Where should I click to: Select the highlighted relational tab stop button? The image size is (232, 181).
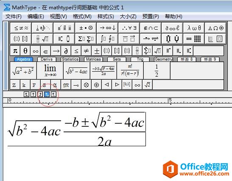(x=47, y=94)
